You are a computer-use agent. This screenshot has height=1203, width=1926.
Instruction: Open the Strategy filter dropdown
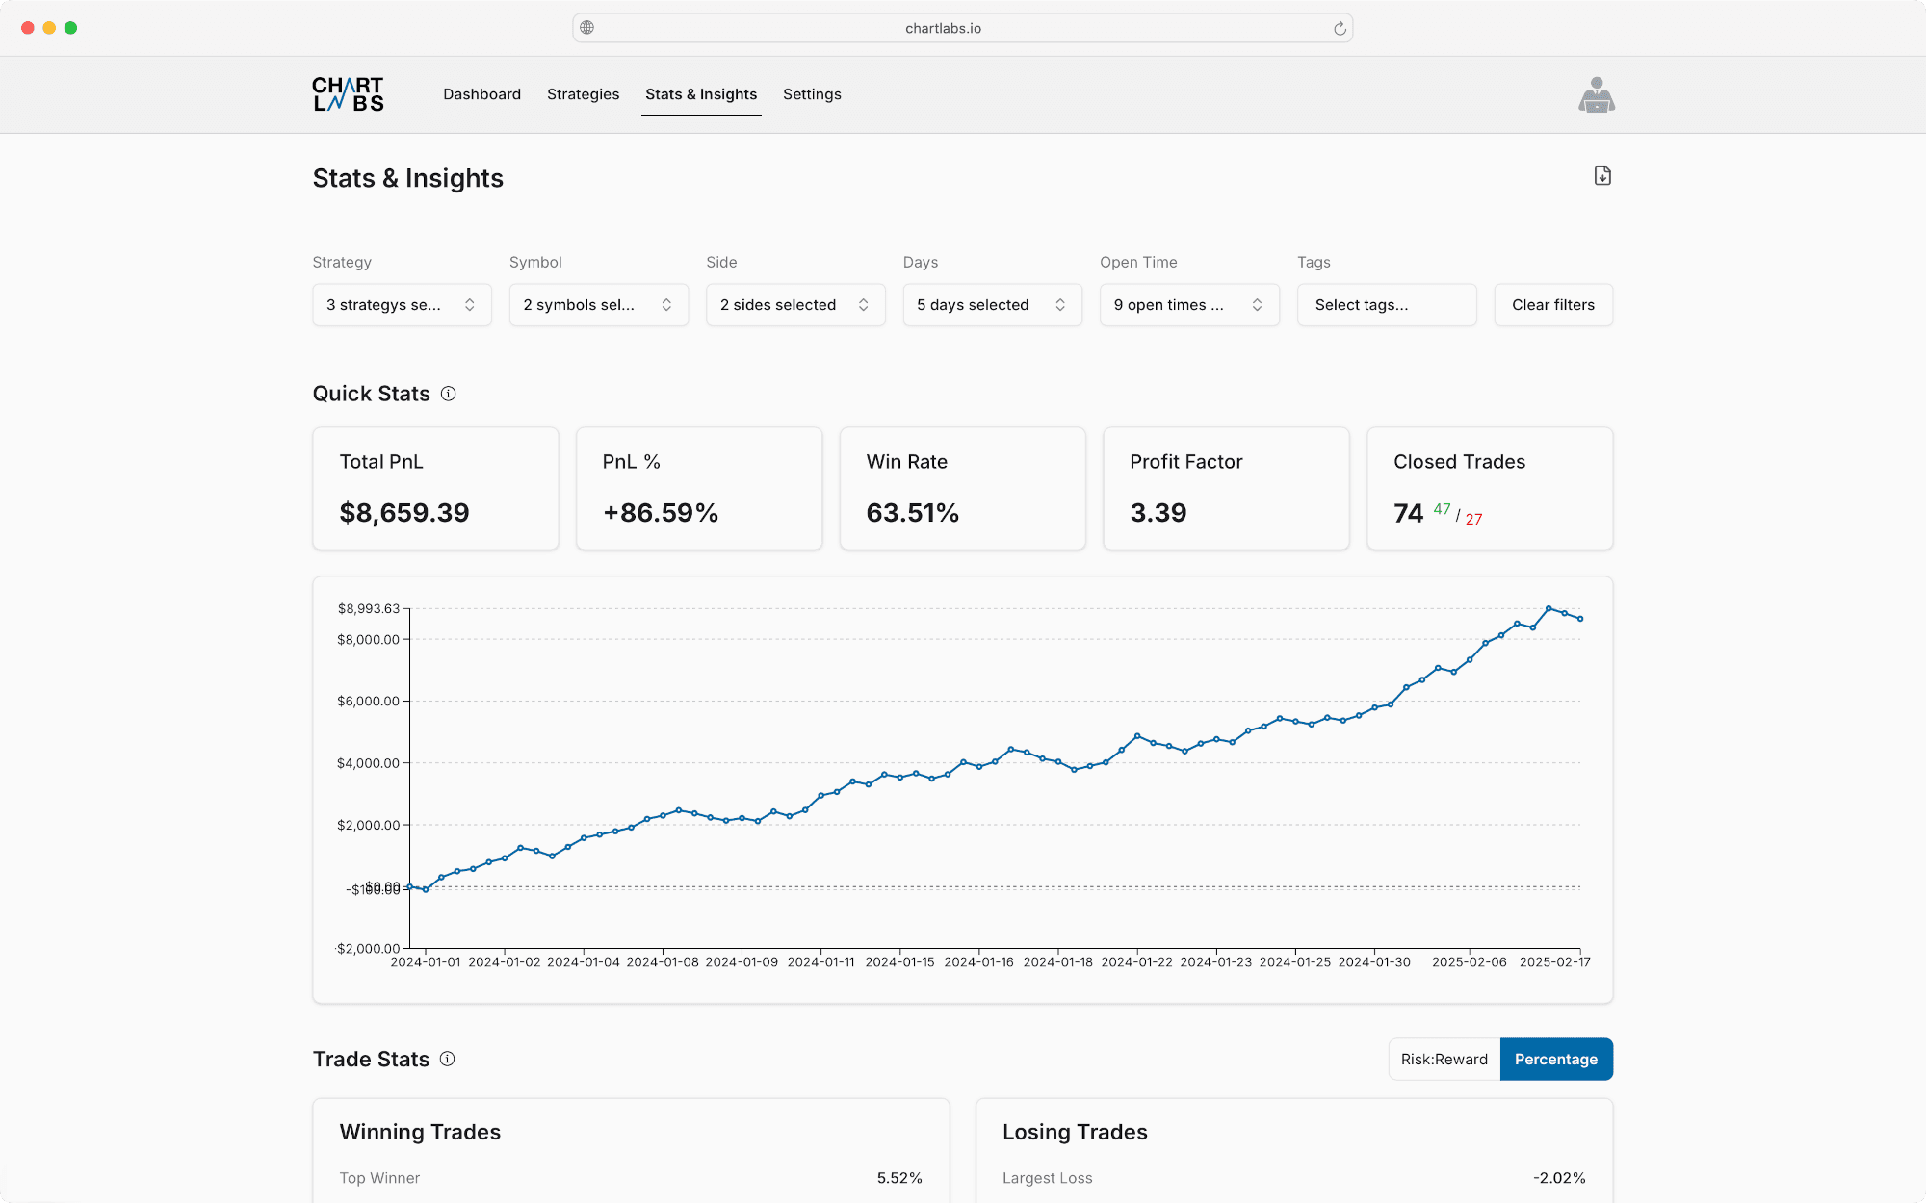(402, 305)
